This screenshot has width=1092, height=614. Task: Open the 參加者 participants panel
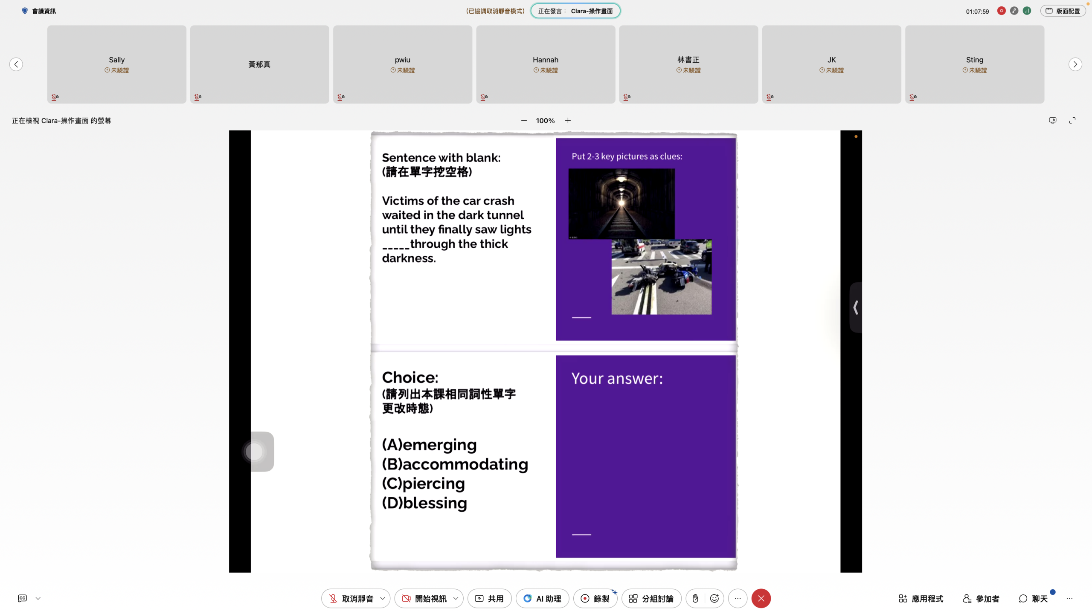click(x=981, y=599)
